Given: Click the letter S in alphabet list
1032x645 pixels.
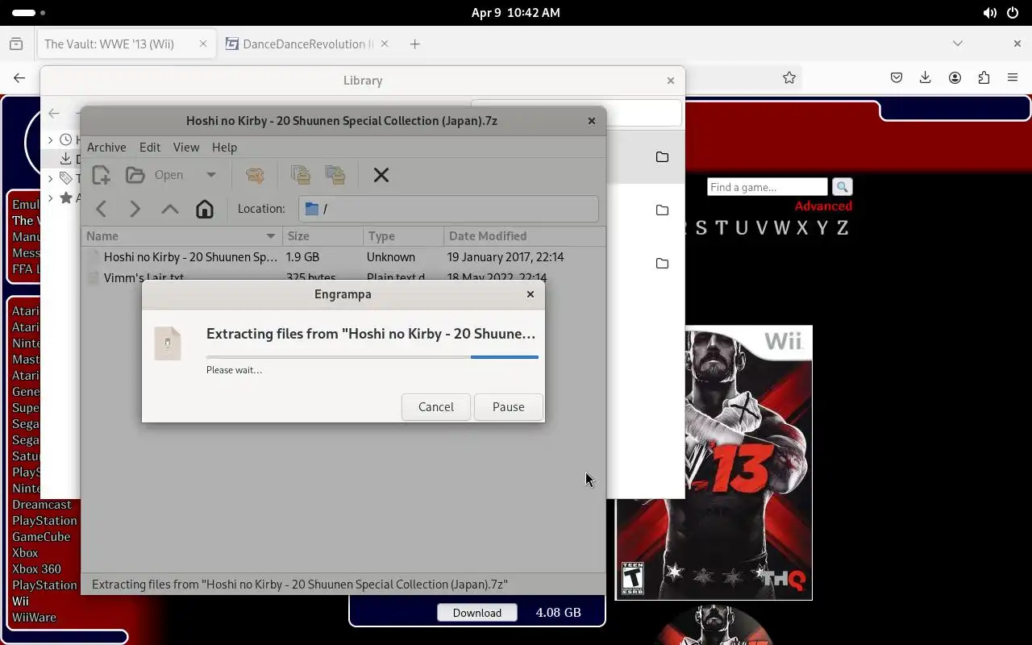Looking at the screenshot, I should tap(701, 228).
